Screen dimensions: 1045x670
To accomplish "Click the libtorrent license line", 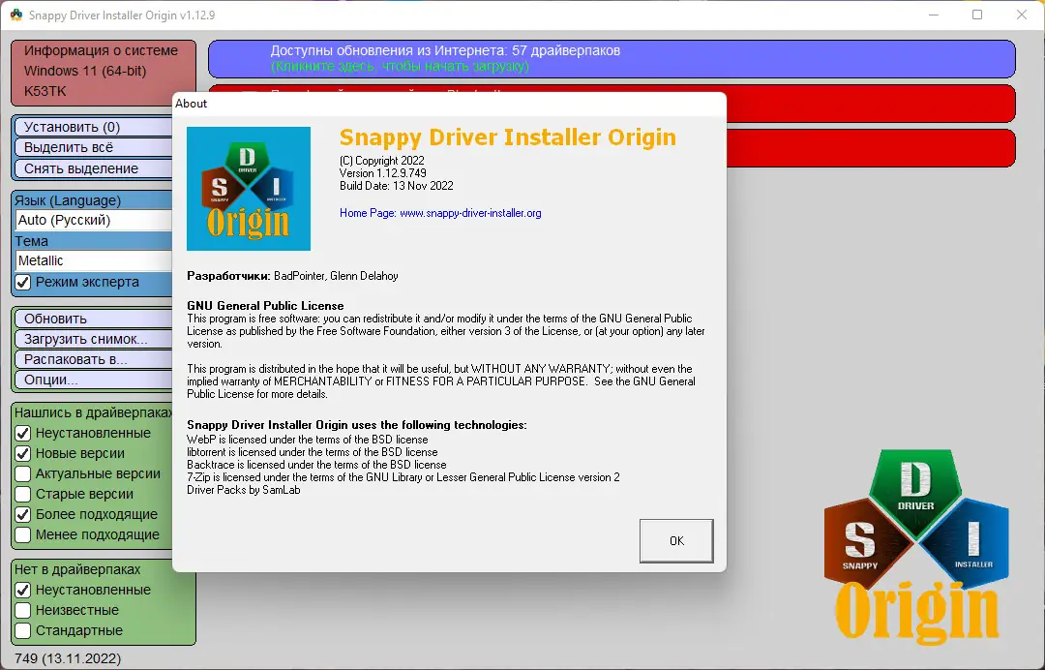I will 312,452.
